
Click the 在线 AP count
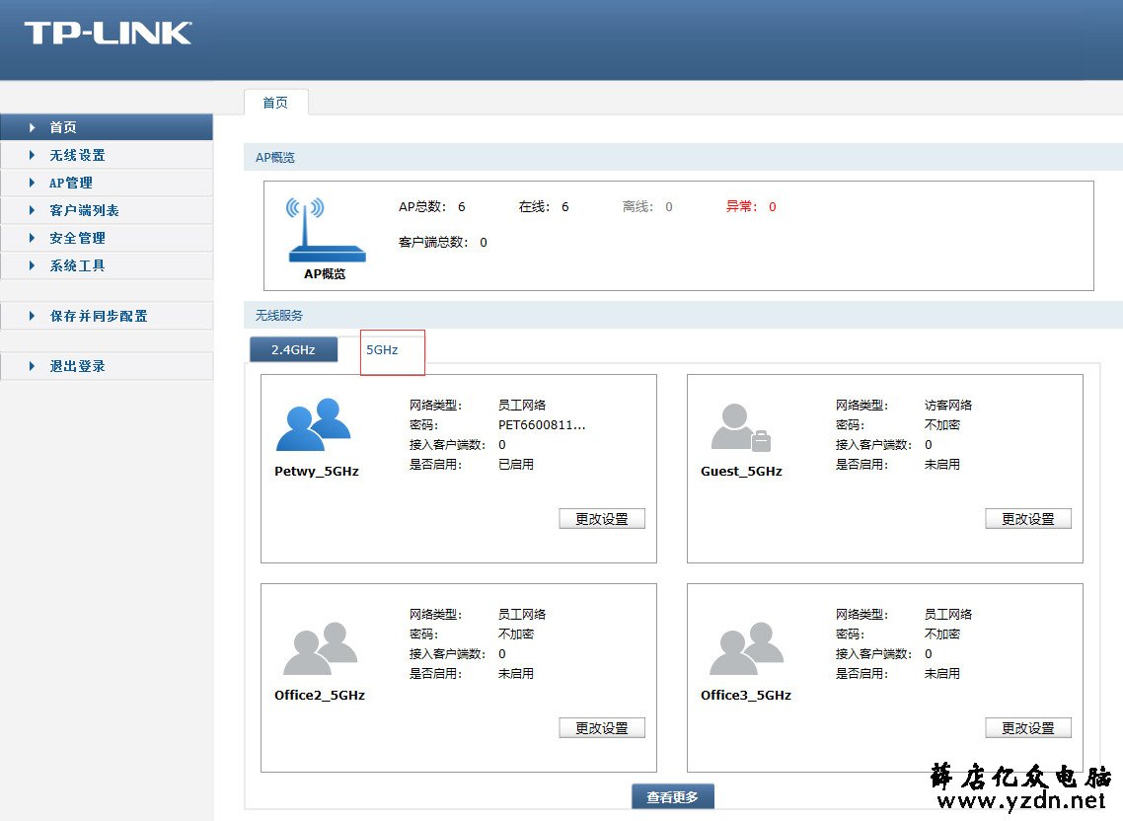point(565,206)
